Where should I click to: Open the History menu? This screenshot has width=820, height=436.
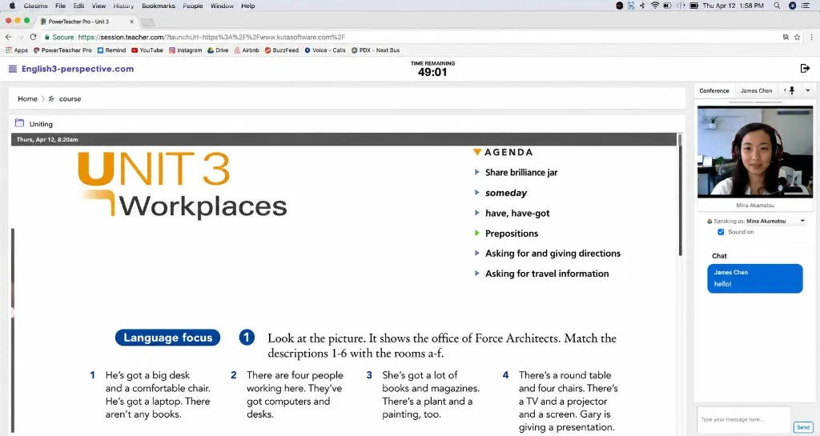click(123, 6)
